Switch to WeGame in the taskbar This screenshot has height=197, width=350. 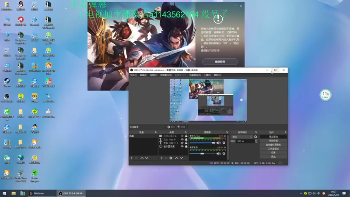(42, 193)
